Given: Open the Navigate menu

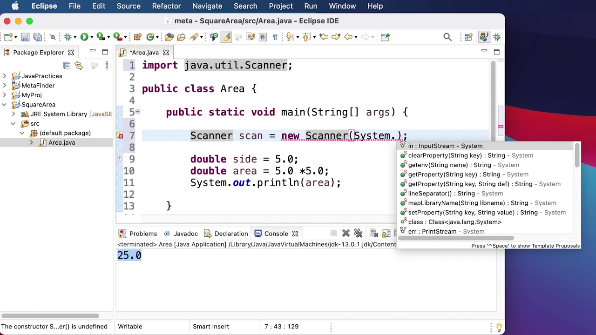Looking at the screenshot, I should coord(207,6).
